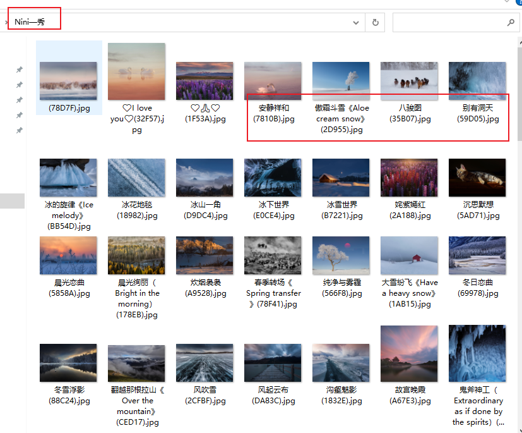Select the 翻越那根拉山 Over the mountain image

[x=136, y=363]
